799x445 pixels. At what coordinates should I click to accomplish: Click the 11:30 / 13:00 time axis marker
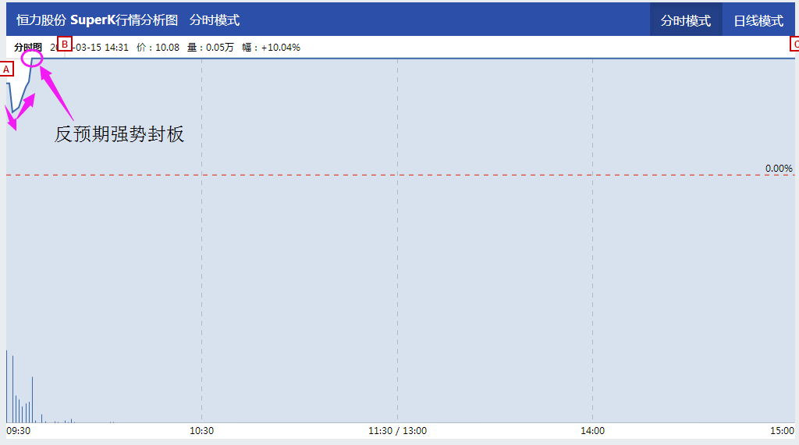(x=397, y=431)
